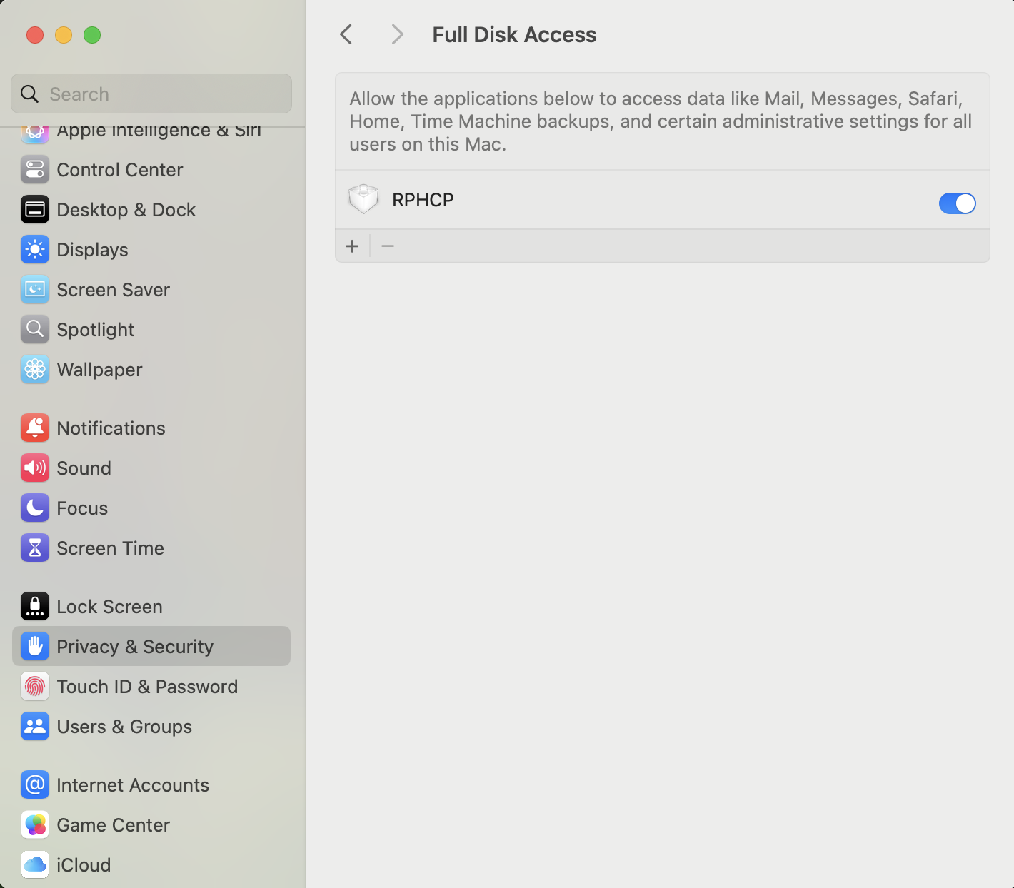1014x888 pixels.
Task: Click the minus button to remove application
Action: coord(388,246)
